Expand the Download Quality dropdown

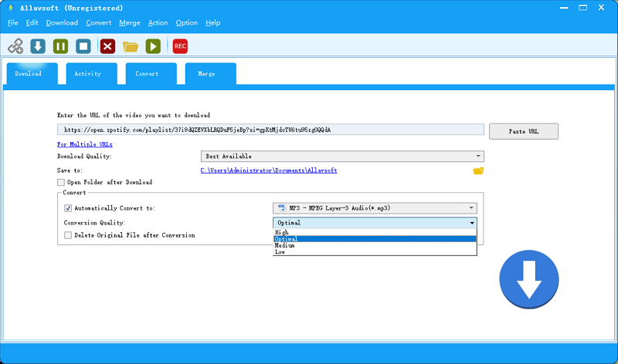(342, 157)
